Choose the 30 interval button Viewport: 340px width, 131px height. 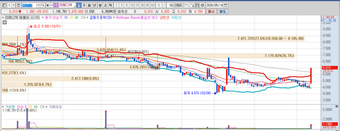(142, 5)
